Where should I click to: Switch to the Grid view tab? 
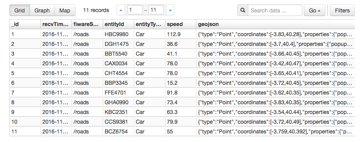click(20, 11)
